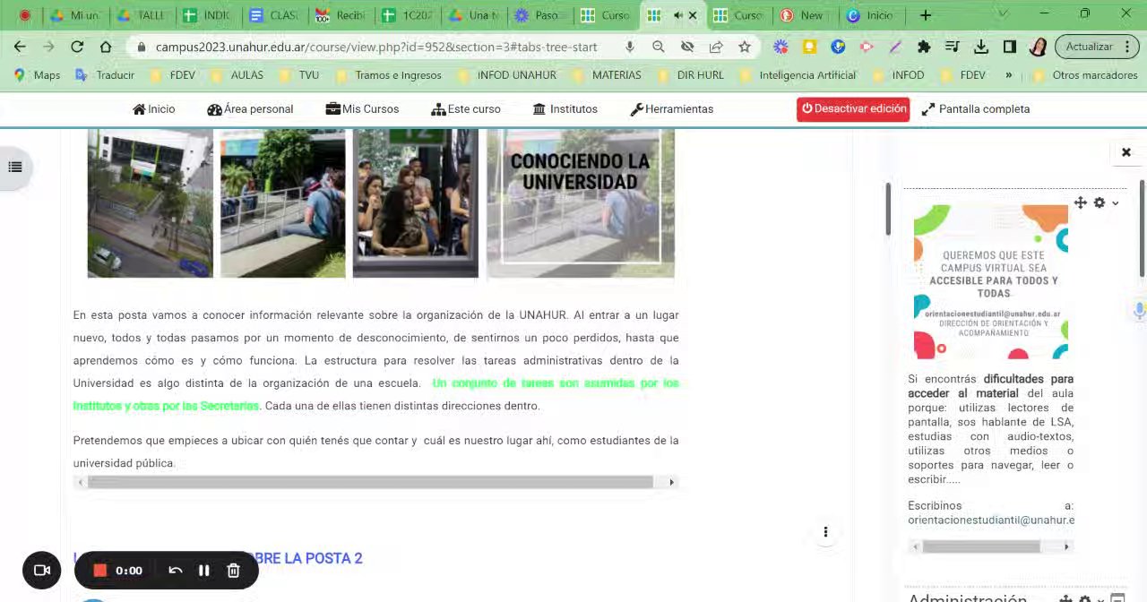
Task: Open the Herramientas menu
Action: coord(672,109)
